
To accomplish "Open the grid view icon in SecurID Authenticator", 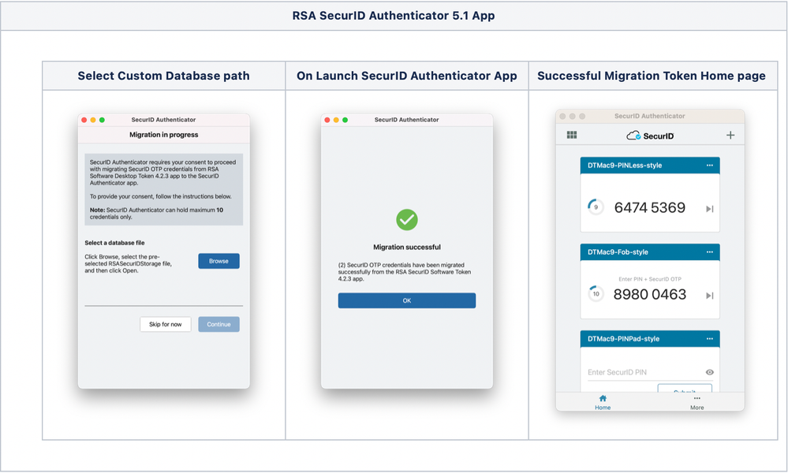I will 571,135.
